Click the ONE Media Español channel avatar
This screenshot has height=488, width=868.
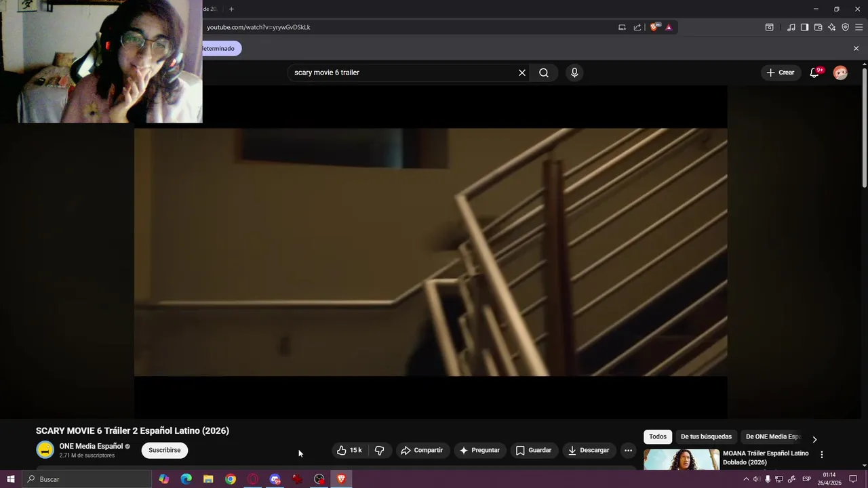[45, 450]
